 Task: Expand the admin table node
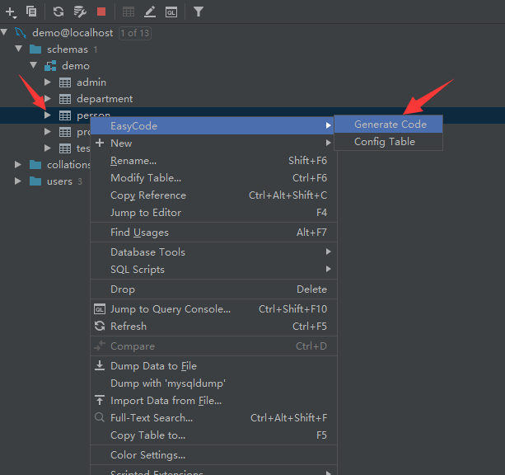(48, 82)
